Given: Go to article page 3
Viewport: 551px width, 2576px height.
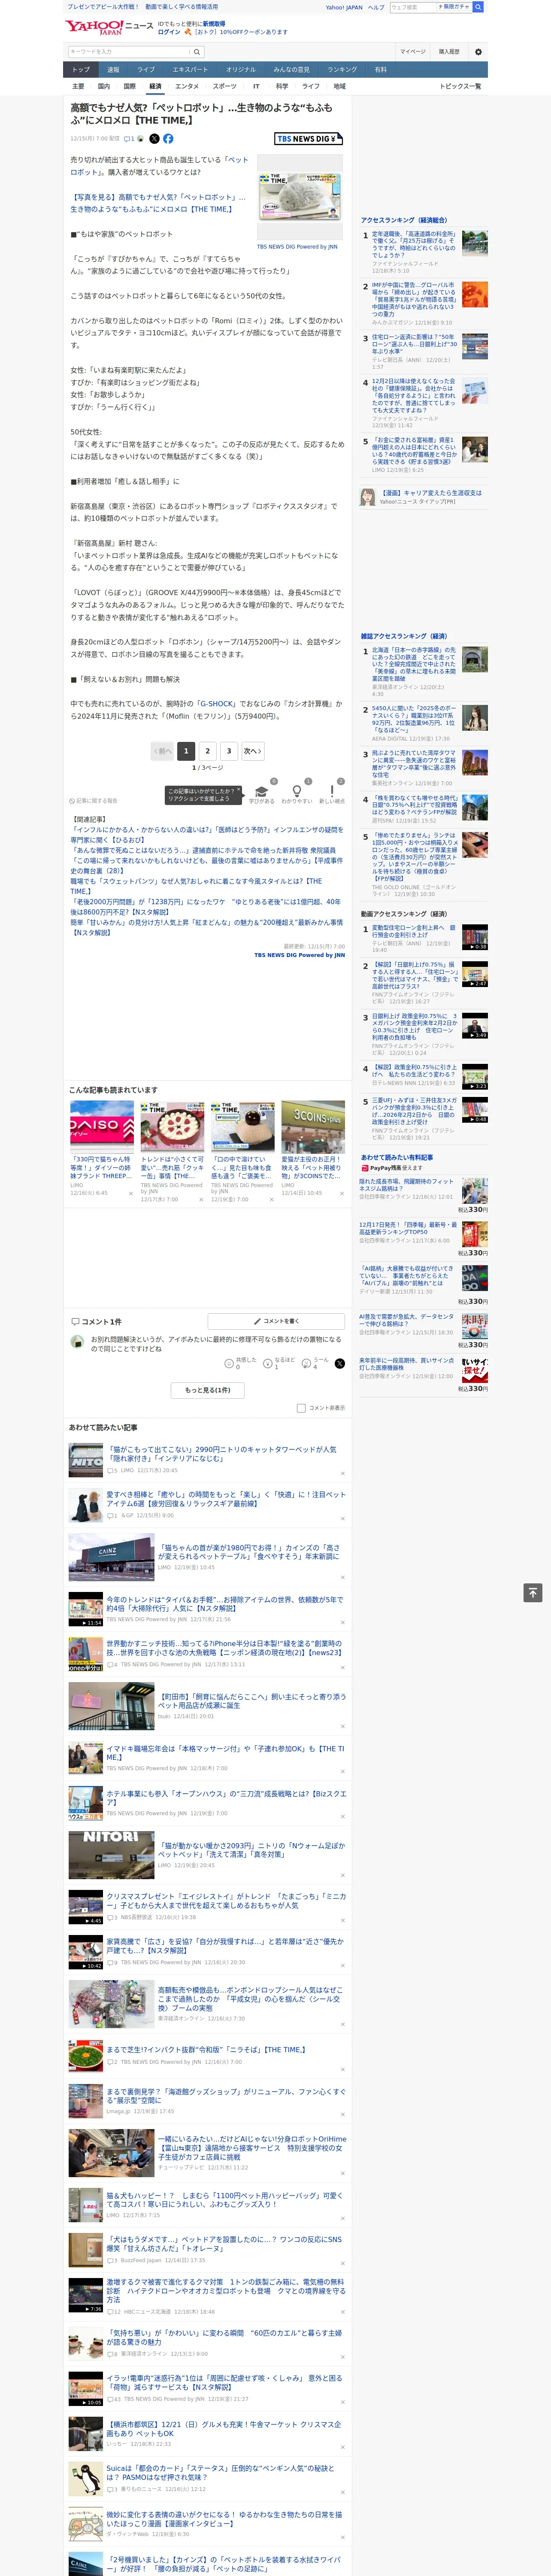Looking at the screenshot, I should [x=229, y=751].
